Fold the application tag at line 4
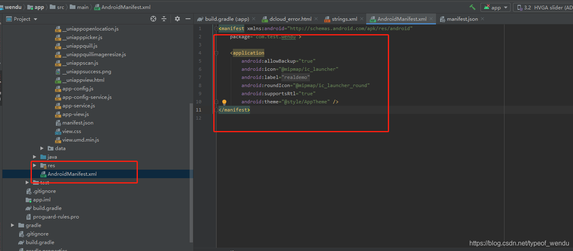The height and width of the screenshot is (251, 573). click(x=217, y=53)
